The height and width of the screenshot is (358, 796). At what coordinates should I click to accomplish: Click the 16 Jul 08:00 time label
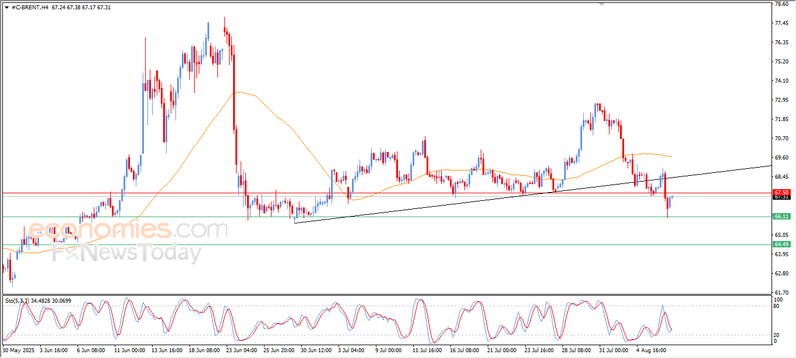[465, 350]
